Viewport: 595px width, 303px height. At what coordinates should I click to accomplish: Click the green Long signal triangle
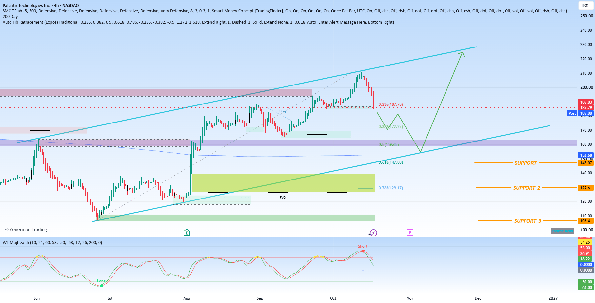pos(101,285)
